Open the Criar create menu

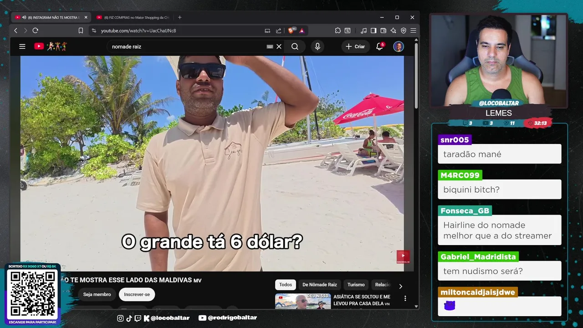point(355,46)
